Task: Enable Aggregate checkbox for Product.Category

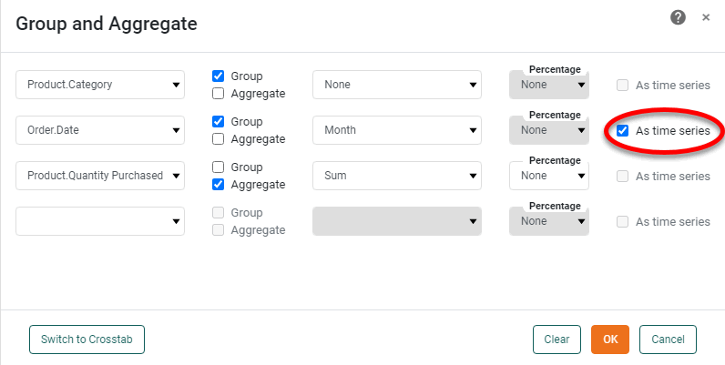Action: click(219, 94)
